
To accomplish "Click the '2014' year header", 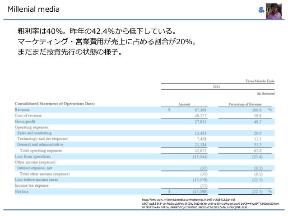I will click(216, 87).
